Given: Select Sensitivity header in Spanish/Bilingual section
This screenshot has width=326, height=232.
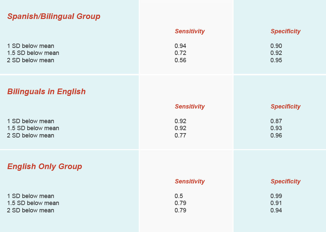Looking at the screenshot, I should [x=190, y=31].
